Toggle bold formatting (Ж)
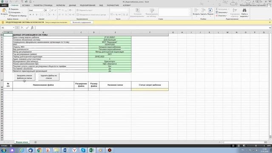Viewport: 272px width, 153px height. (30, 14)
